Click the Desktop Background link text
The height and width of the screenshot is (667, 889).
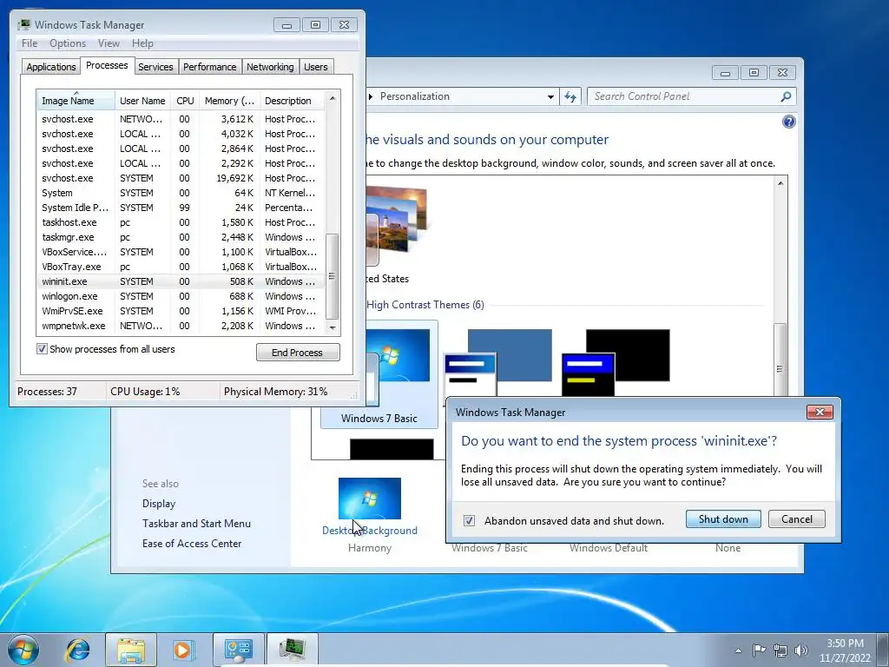[x=370, y=531]
